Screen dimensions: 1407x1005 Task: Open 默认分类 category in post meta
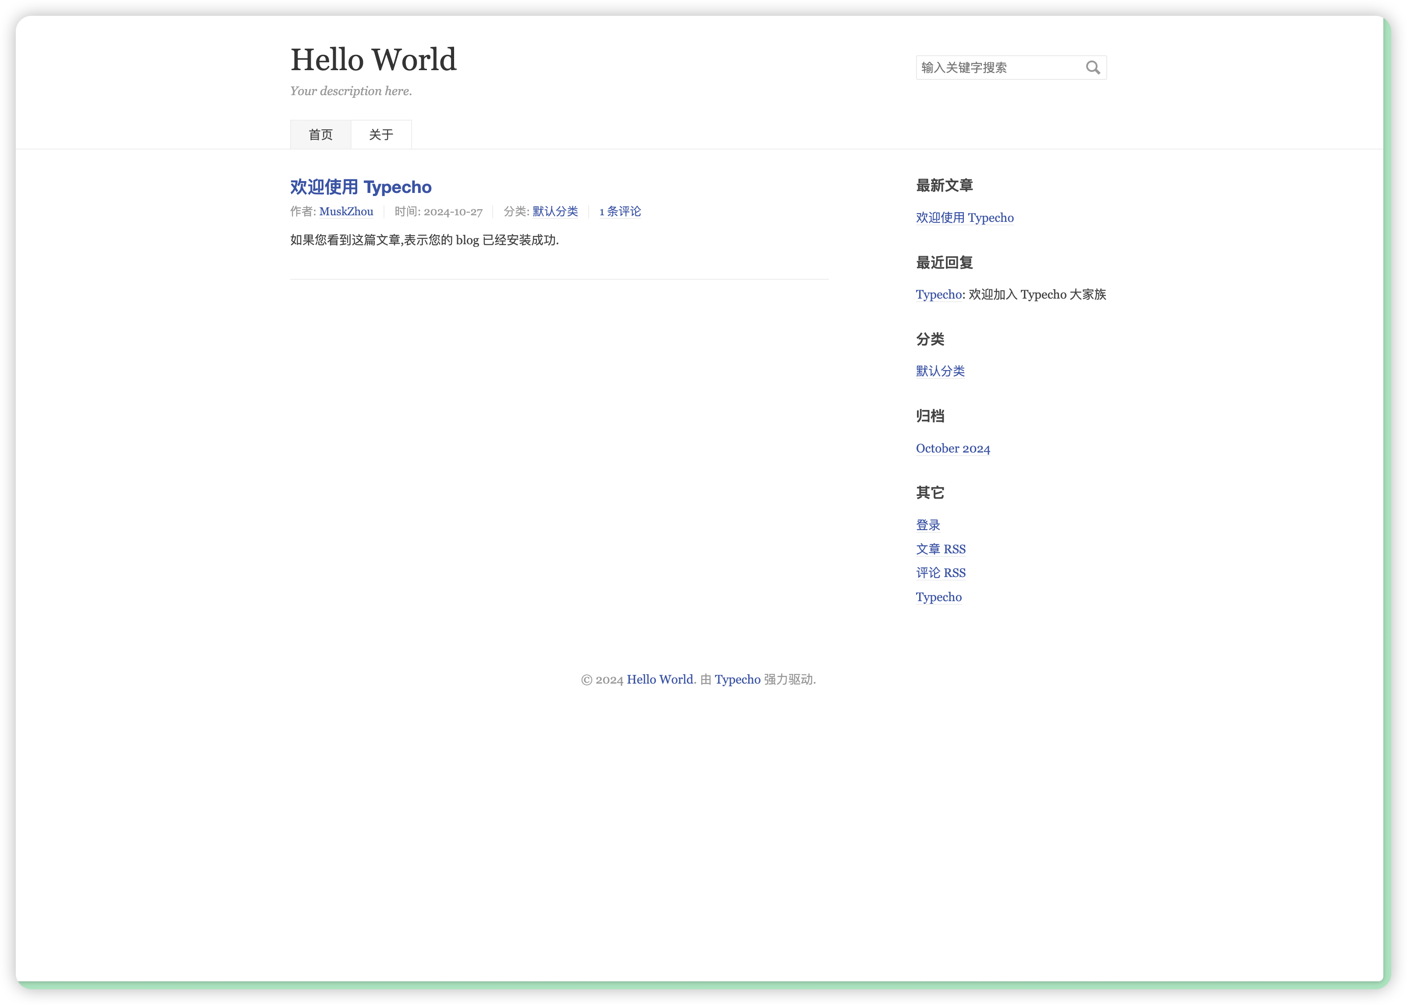555,212
